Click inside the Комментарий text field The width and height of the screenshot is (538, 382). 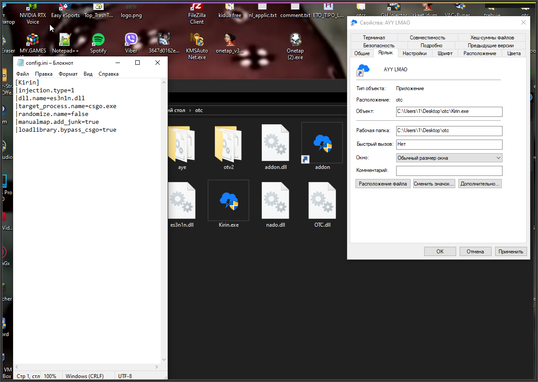click(449, 171)
